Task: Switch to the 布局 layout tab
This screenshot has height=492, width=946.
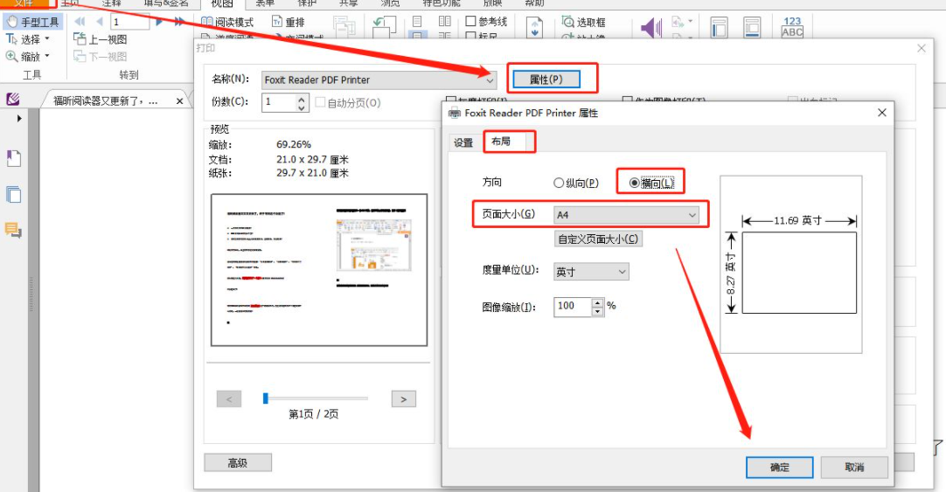Action: tap(501, 142)
